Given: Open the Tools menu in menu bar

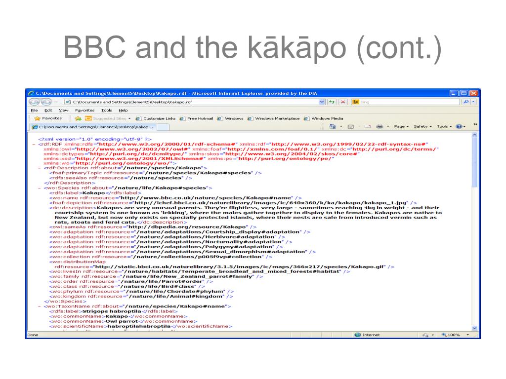Looking at the screenshot, I should point(107,110).
